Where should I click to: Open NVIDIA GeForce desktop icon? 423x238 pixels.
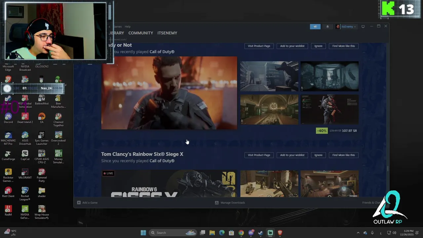(x=25, y=212)
